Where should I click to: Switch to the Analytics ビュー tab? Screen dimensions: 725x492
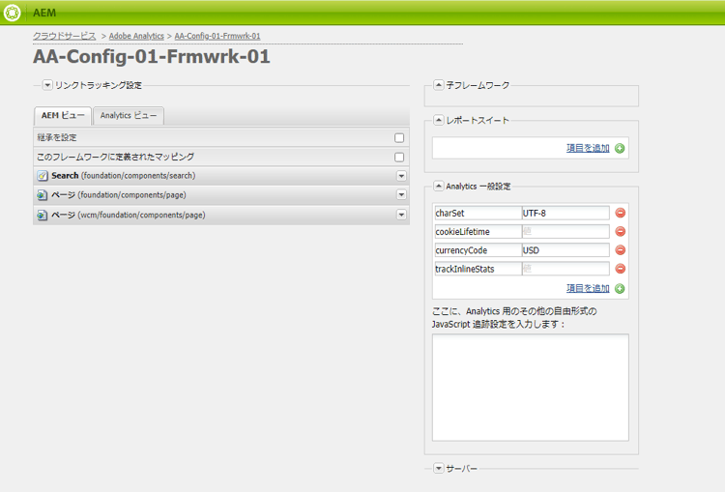click(129, 116)
